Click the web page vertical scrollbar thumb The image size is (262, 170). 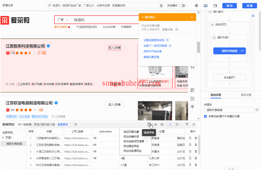click(198, 47)
